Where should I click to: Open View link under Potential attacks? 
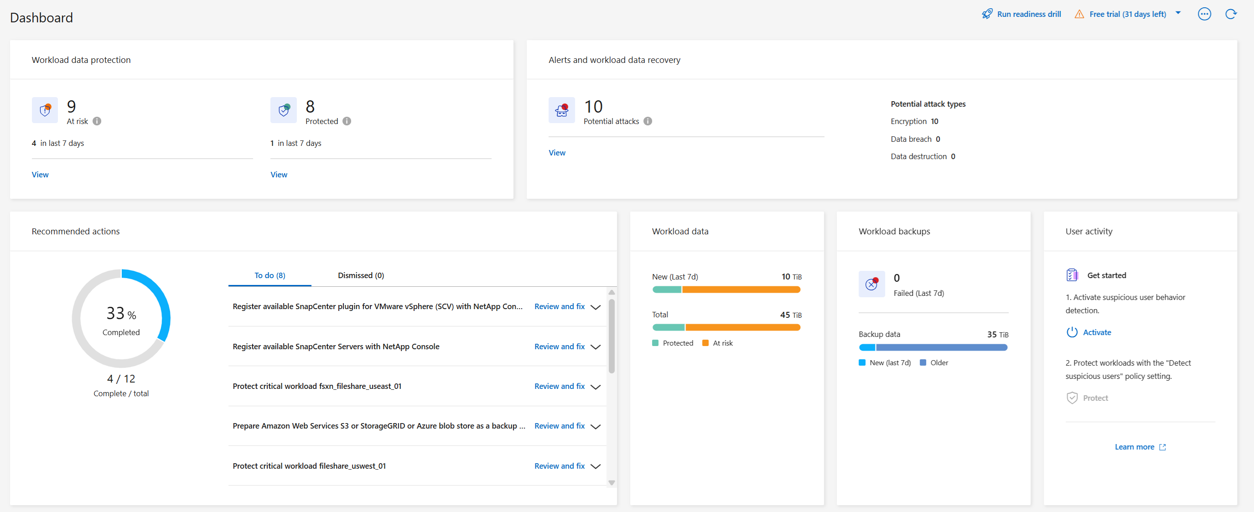pyautogui.click(x=557, y=153)
